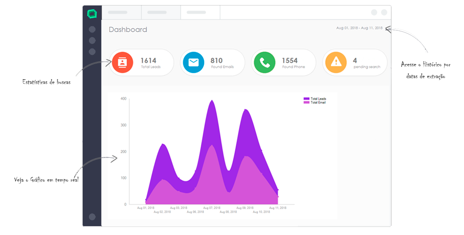The width and height of the screenshot is (464, 235).
Task: Click the left circle button in top-right header
Action: click(374, 12)
